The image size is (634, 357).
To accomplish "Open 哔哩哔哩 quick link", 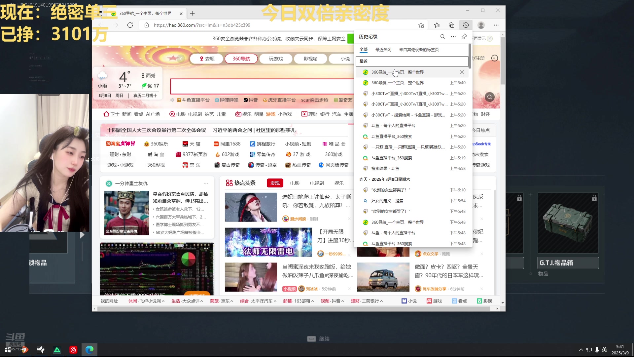I will point(227,100).
